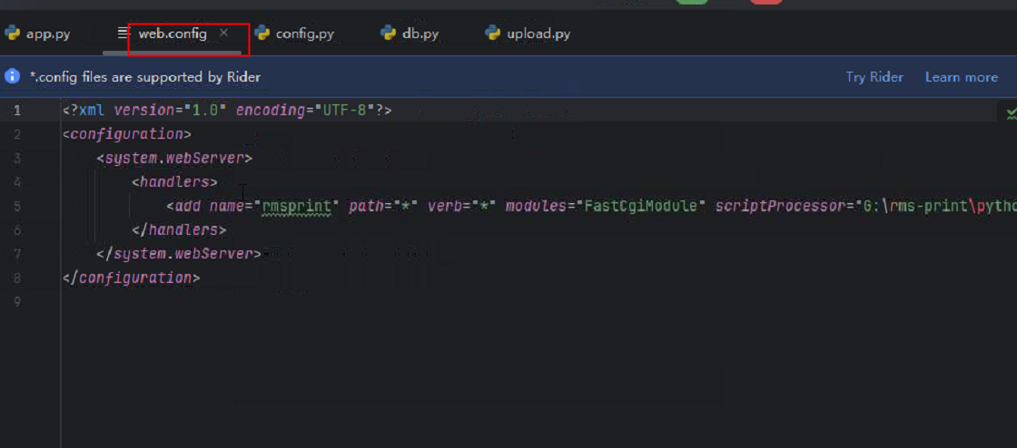Click the opening system.webServer tag on line 3
The image size is (1017, 448).
pyautogui.click(x=174, y=159)
